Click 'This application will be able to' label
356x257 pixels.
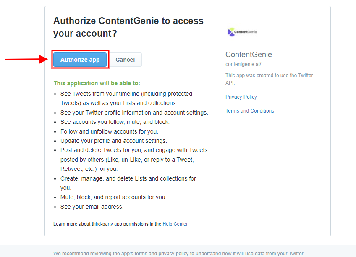(97, 83)
